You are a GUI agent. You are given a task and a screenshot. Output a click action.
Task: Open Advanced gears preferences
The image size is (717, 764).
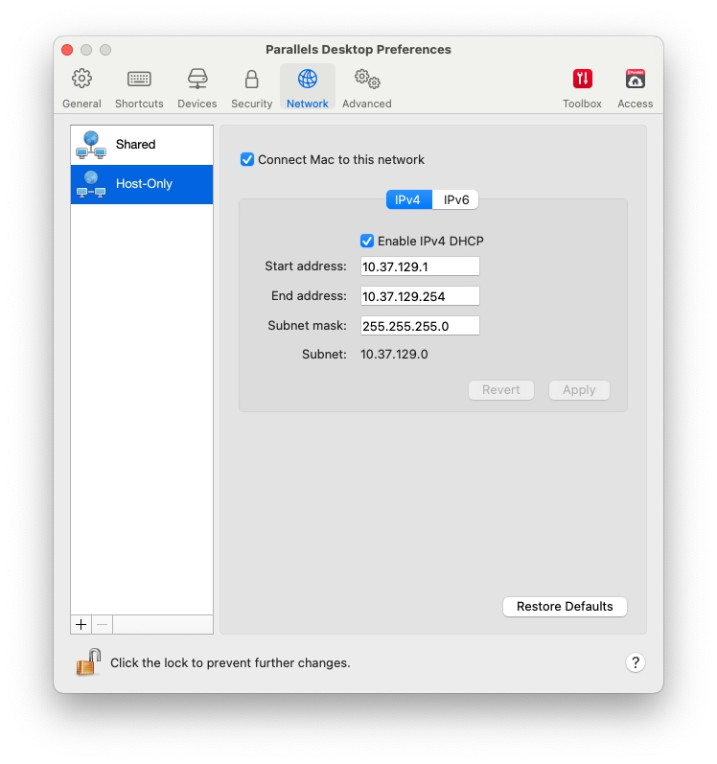(x=366, y=87)
